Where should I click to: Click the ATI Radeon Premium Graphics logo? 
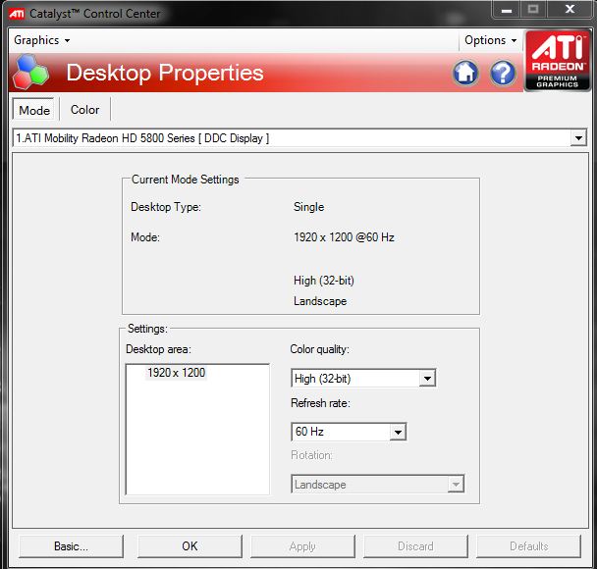[558, 61]
